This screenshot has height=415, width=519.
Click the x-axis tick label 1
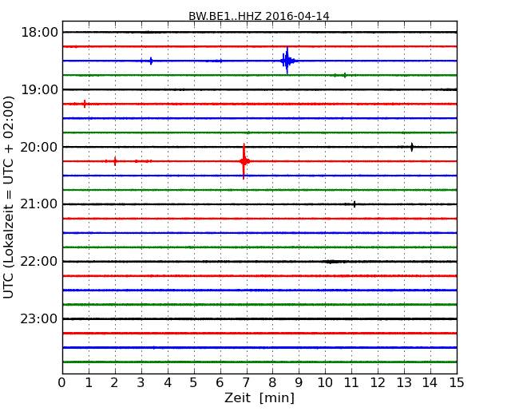coord(89,382)
